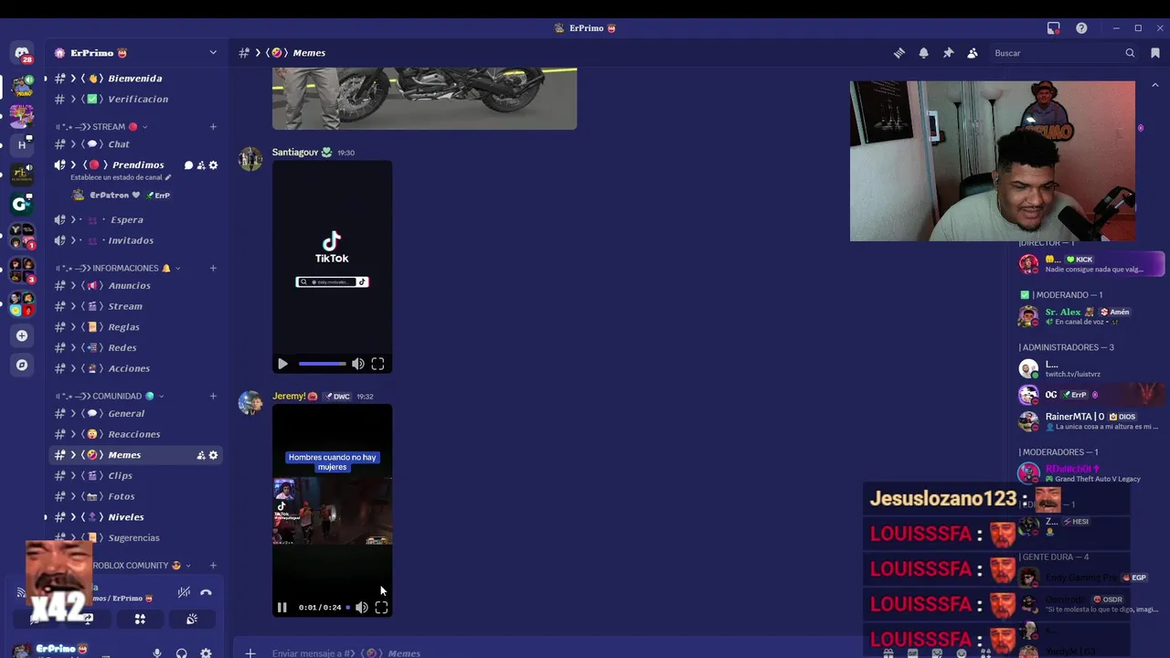Mute the microphone in user panel
Image resolution: width=1170 pixels, height=658 pixels.
(x=157, y=653)
